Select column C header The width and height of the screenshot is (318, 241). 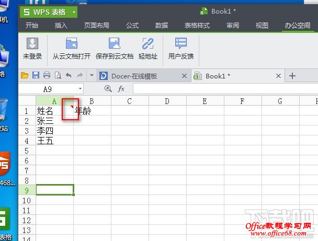click(x=130, y=100)
